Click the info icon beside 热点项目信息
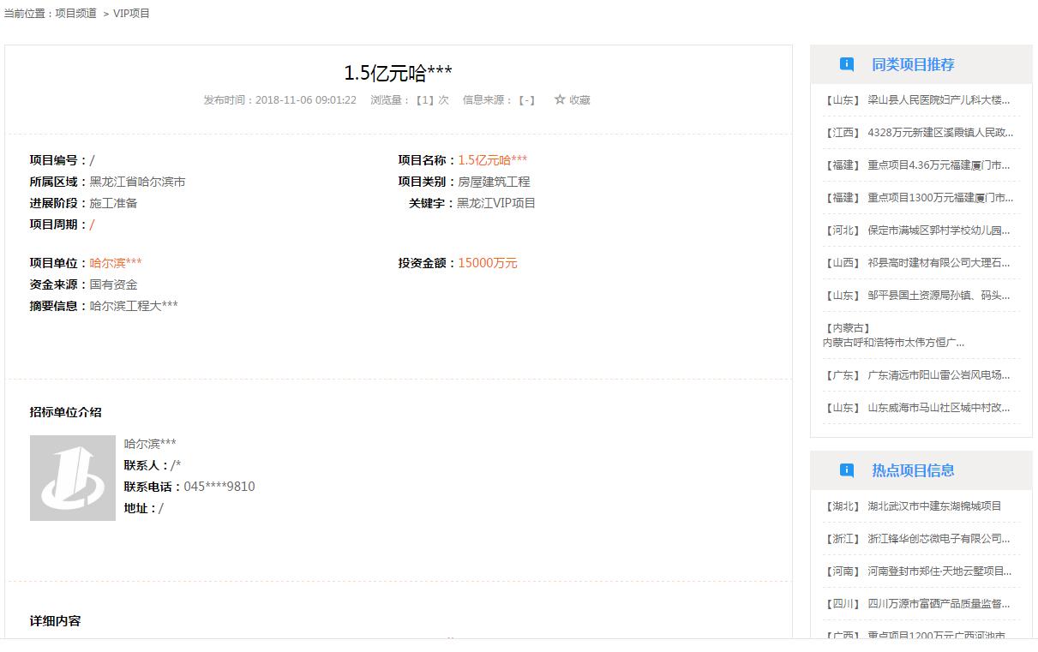The image size is (1038, 652). 847,470
